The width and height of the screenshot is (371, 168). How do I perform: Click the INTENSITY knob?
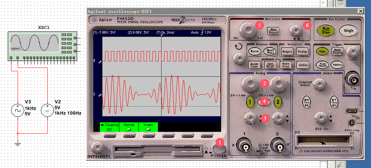click(x=97, y=147)
